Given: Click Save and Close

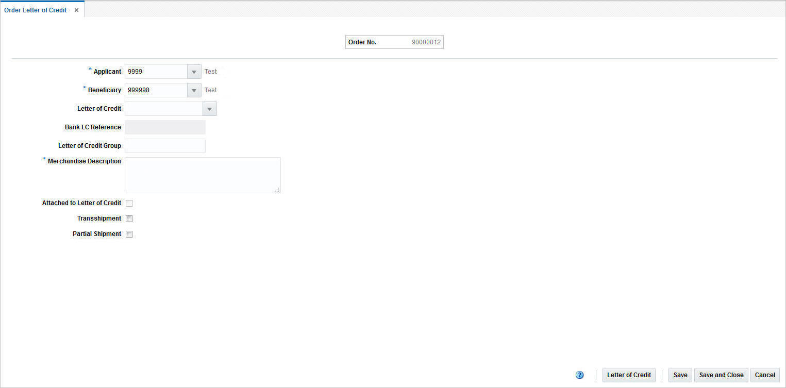Looking at the screenshot, I should 721,375.
